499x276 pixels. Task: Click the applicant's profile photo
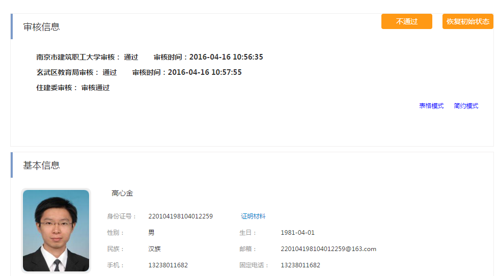56,231
